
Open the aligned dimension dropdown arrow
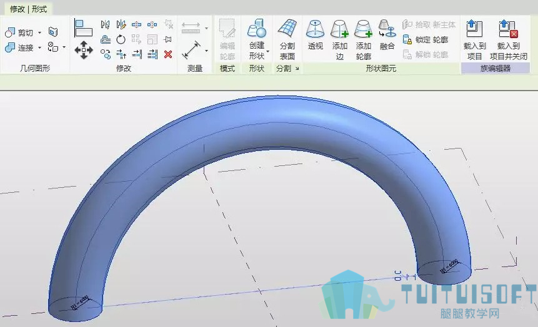(207, 29)
